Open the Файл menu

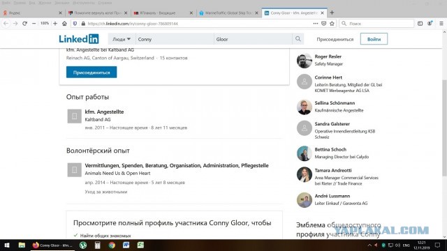[6, 3]
